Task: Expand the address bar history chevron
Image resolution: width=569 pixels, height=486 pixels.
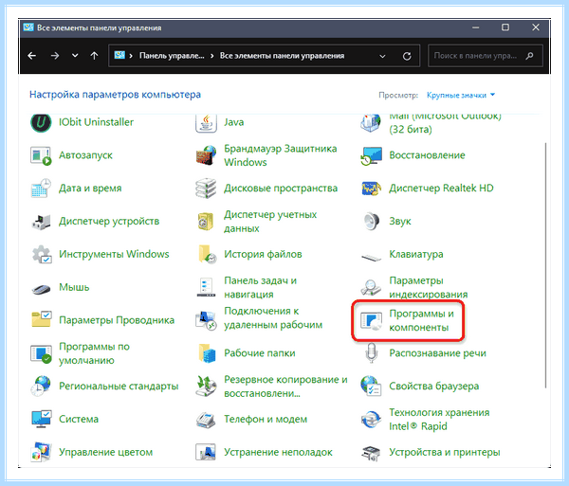Action: tap(382, 56)
